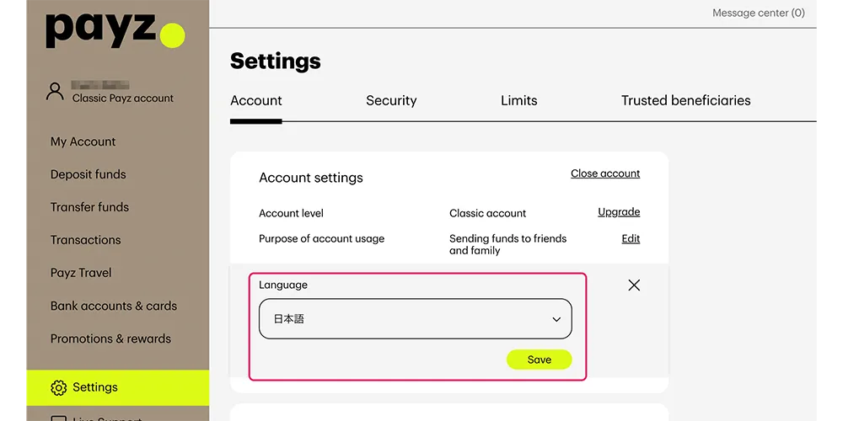Image resolution: width=843 pixels, height=421 pixels.
Task: View Promotions & rewards
Action: (x=110, y=338)
